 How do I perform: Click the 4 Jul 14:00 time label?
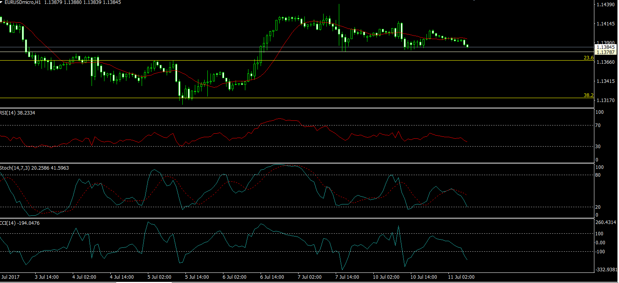click(122, 277)
